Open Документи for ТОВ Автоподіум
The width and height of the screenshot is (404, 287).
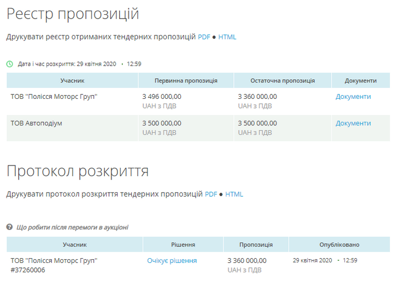[x=353, y=123]
